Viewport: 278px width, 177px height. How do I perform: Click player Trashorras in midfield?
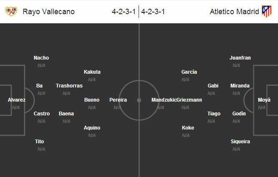69,86
